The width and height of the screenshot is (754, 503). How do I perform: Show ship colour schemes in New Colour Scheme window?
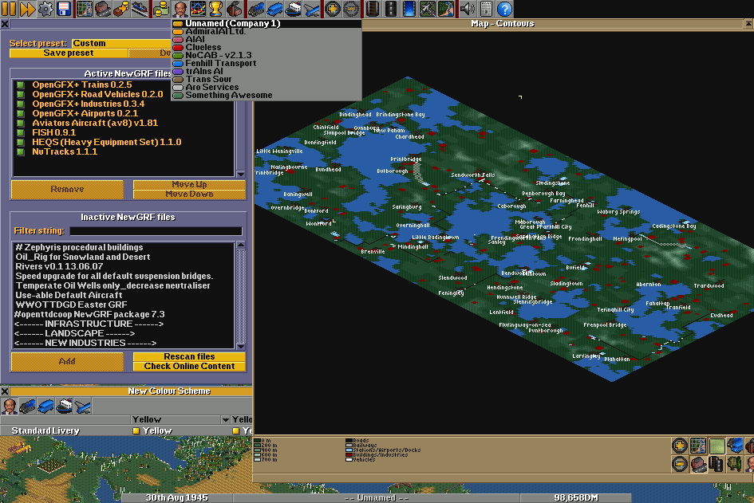pyautogui.click(x=64, y=407)
